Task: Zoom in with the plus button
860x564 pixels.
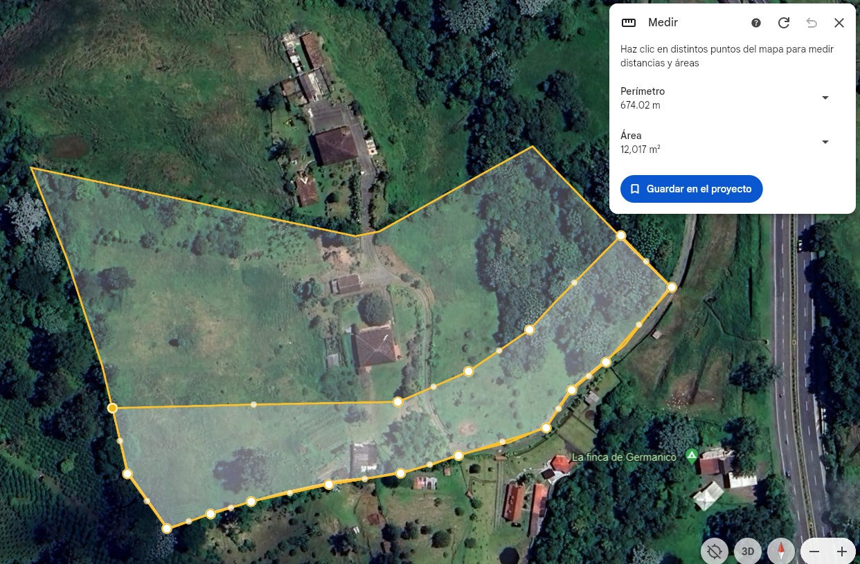Action: pyautogui.click(x=842, y=552)
